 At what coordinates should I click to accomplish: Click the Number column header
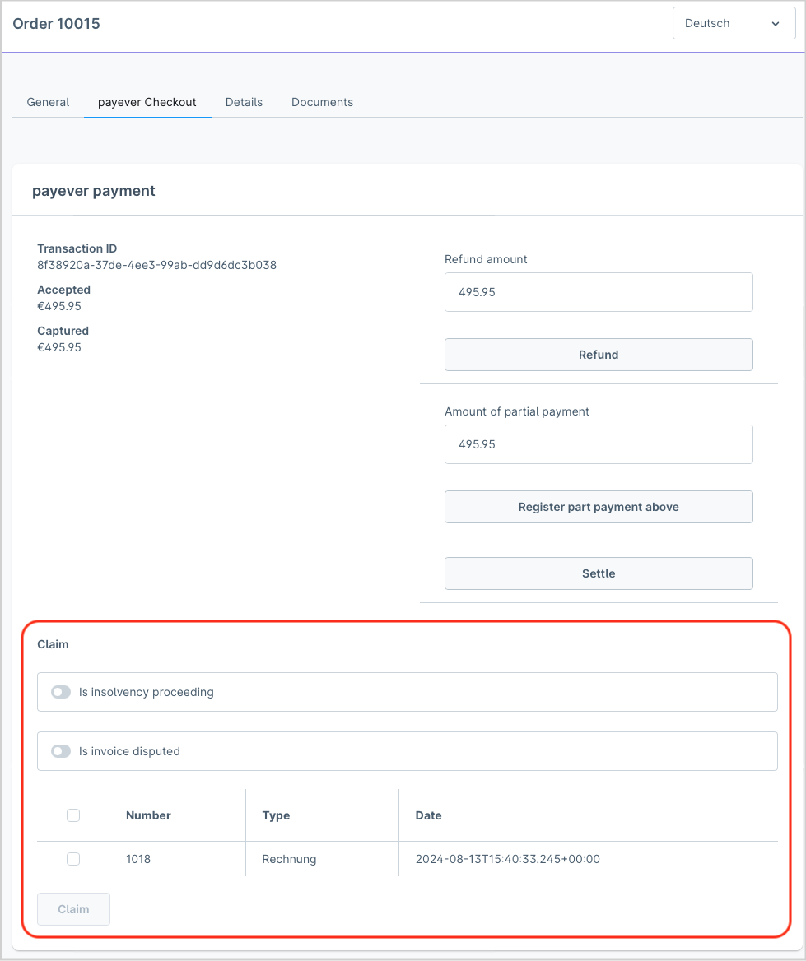[148, 815]
